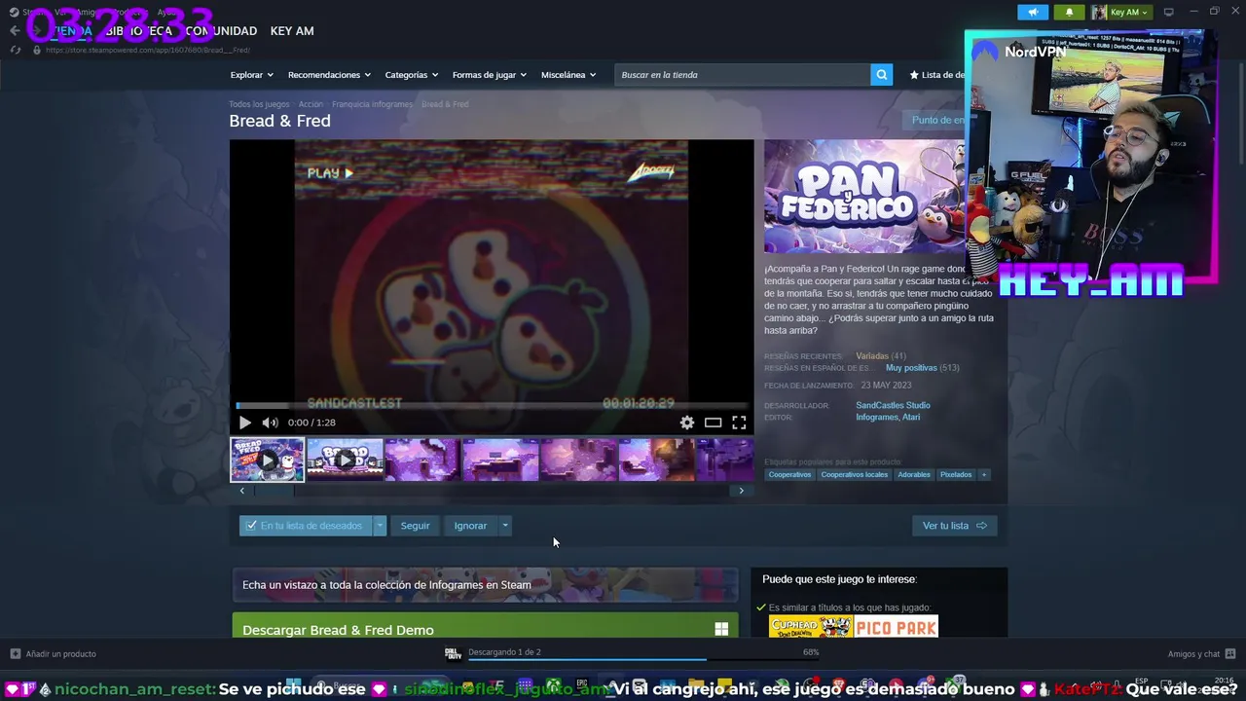Viewport: 1246px width, 701px height.
Task: Click the Steam logo menu
Action: pyautogui.click(x=15, y=12)
